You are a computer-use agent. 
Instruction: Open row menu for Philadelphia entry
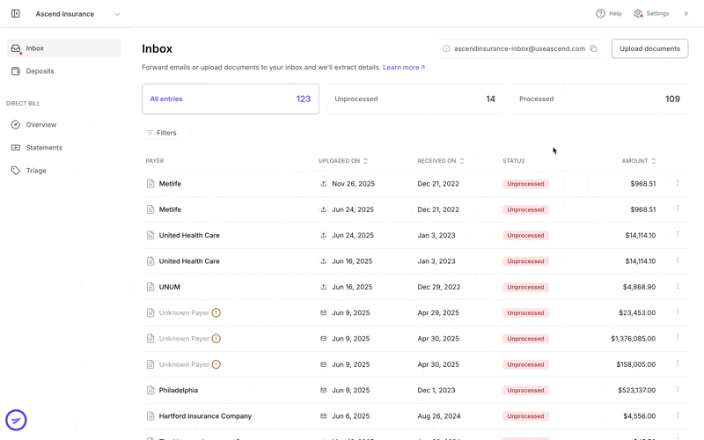click(678, 390)
